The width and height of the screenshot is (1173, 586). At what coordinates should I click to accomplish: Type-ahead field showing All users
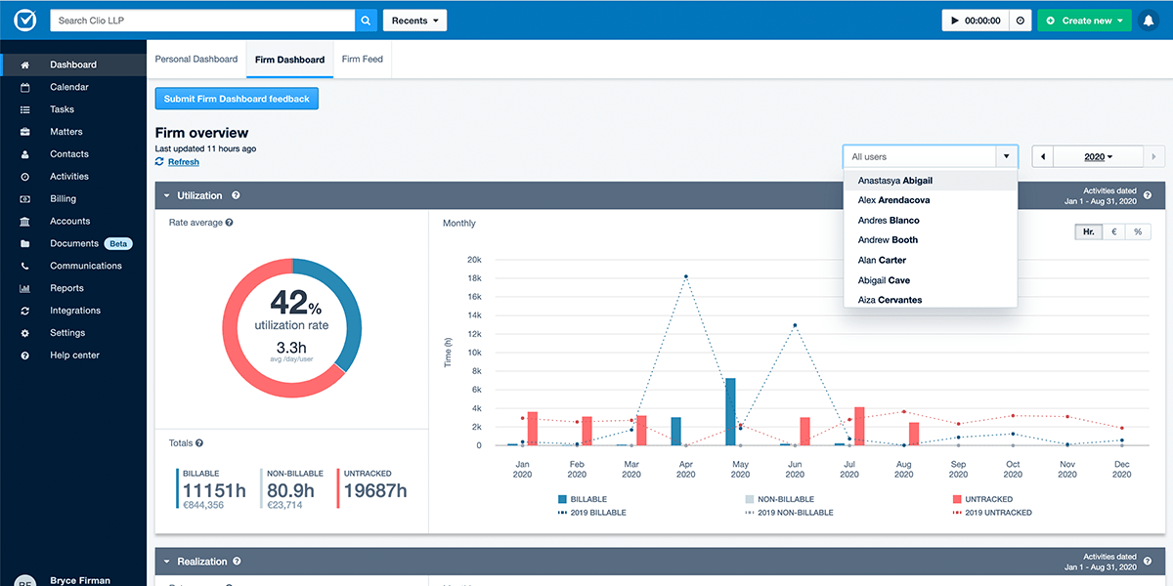point(919,156)
